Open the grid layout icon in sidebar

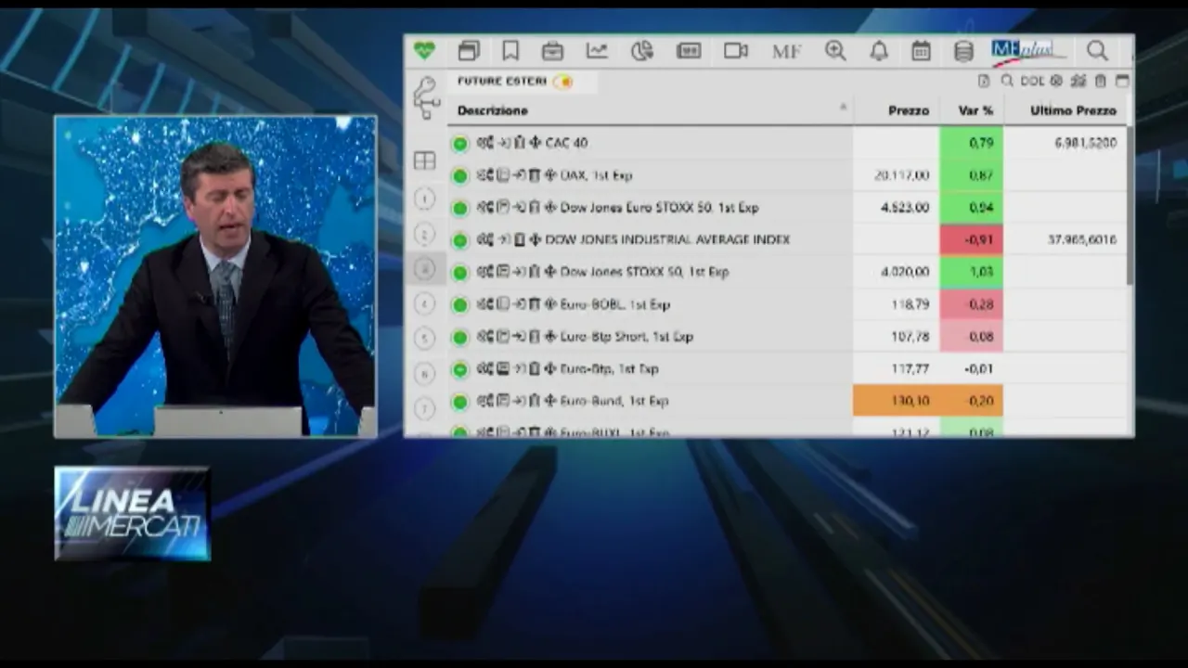click(424, 161)
